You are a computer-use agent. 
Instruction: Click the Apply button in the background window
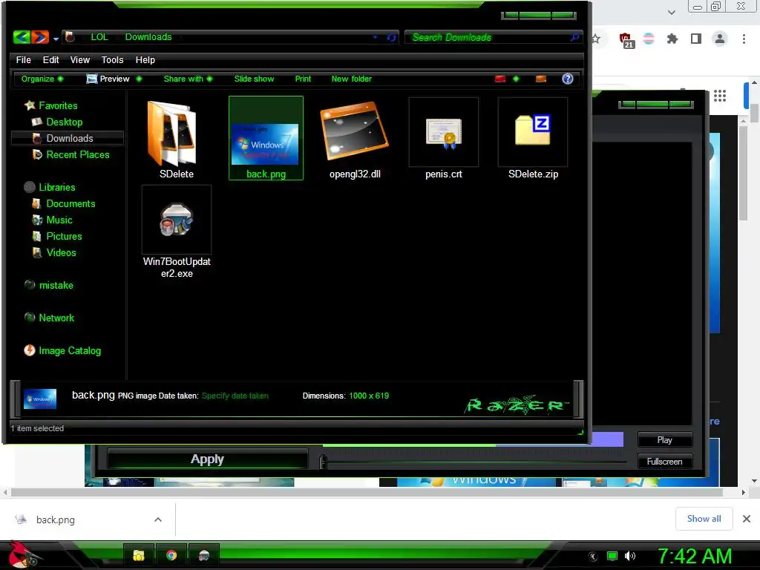(x=207, y=459)
